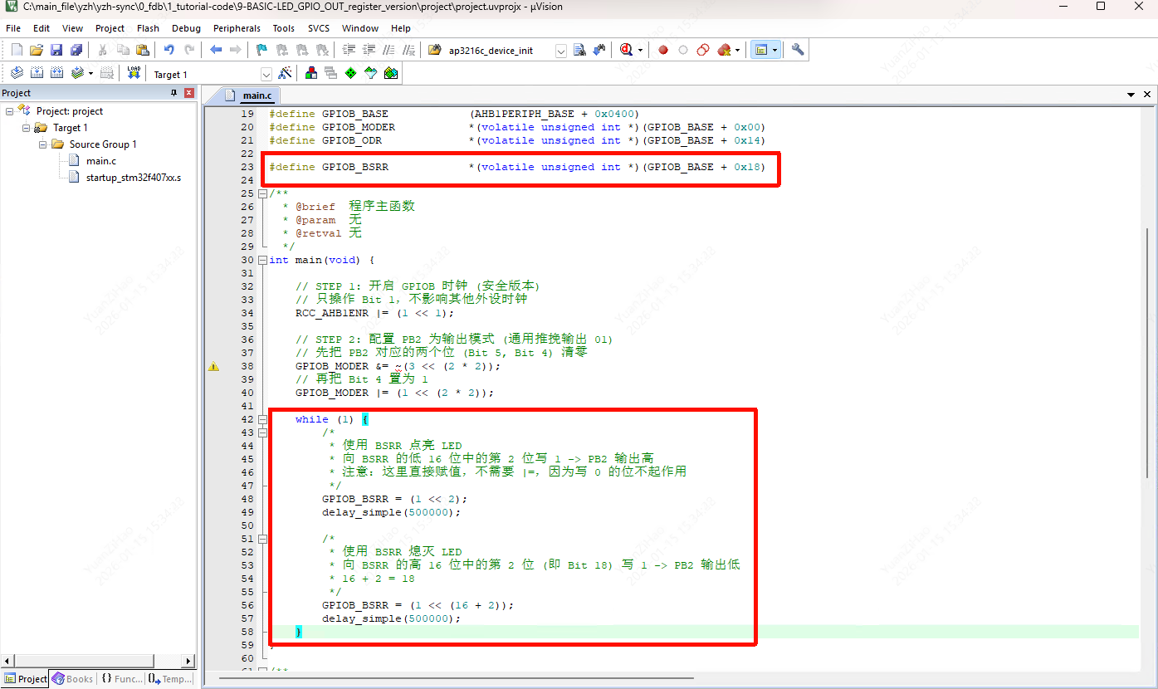Image resolution: width=1158 pixels, height=689 pixels.
Task: Open Manage Run-Time Environment green diamond icon
Action: [x=350, y=73]
